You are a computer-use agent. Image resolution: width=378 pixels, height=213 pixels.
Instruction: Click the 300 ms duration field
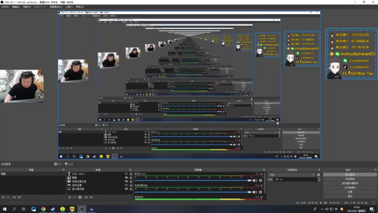pyautogui.click(x=296, y=179)
